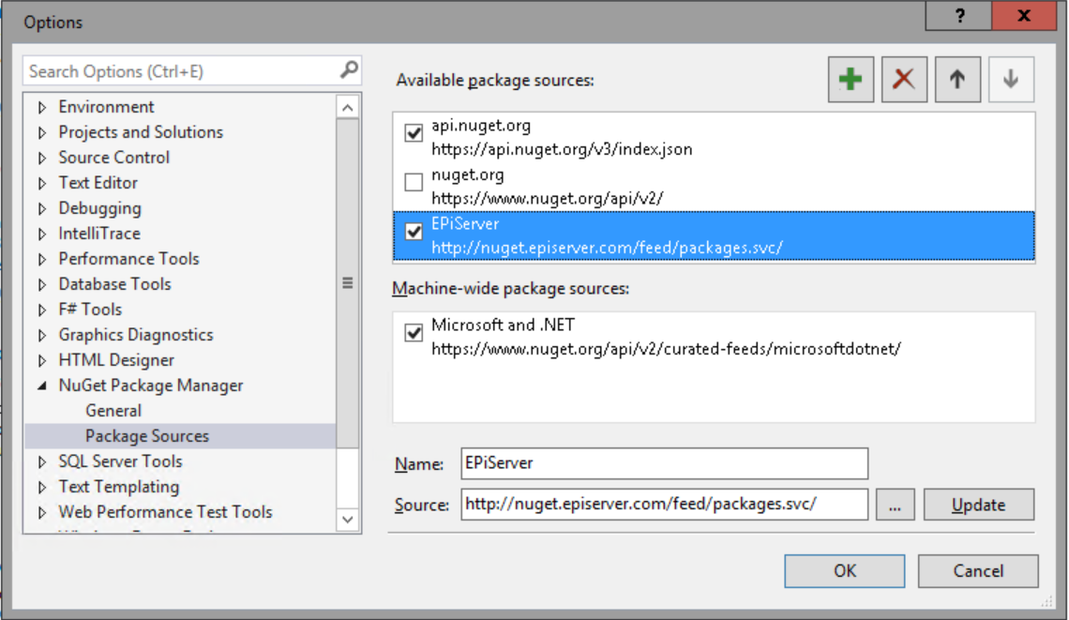Select General under NuGet Package Manager
The width and height of the screenshot is (1069, 620).
click(113, 411)
